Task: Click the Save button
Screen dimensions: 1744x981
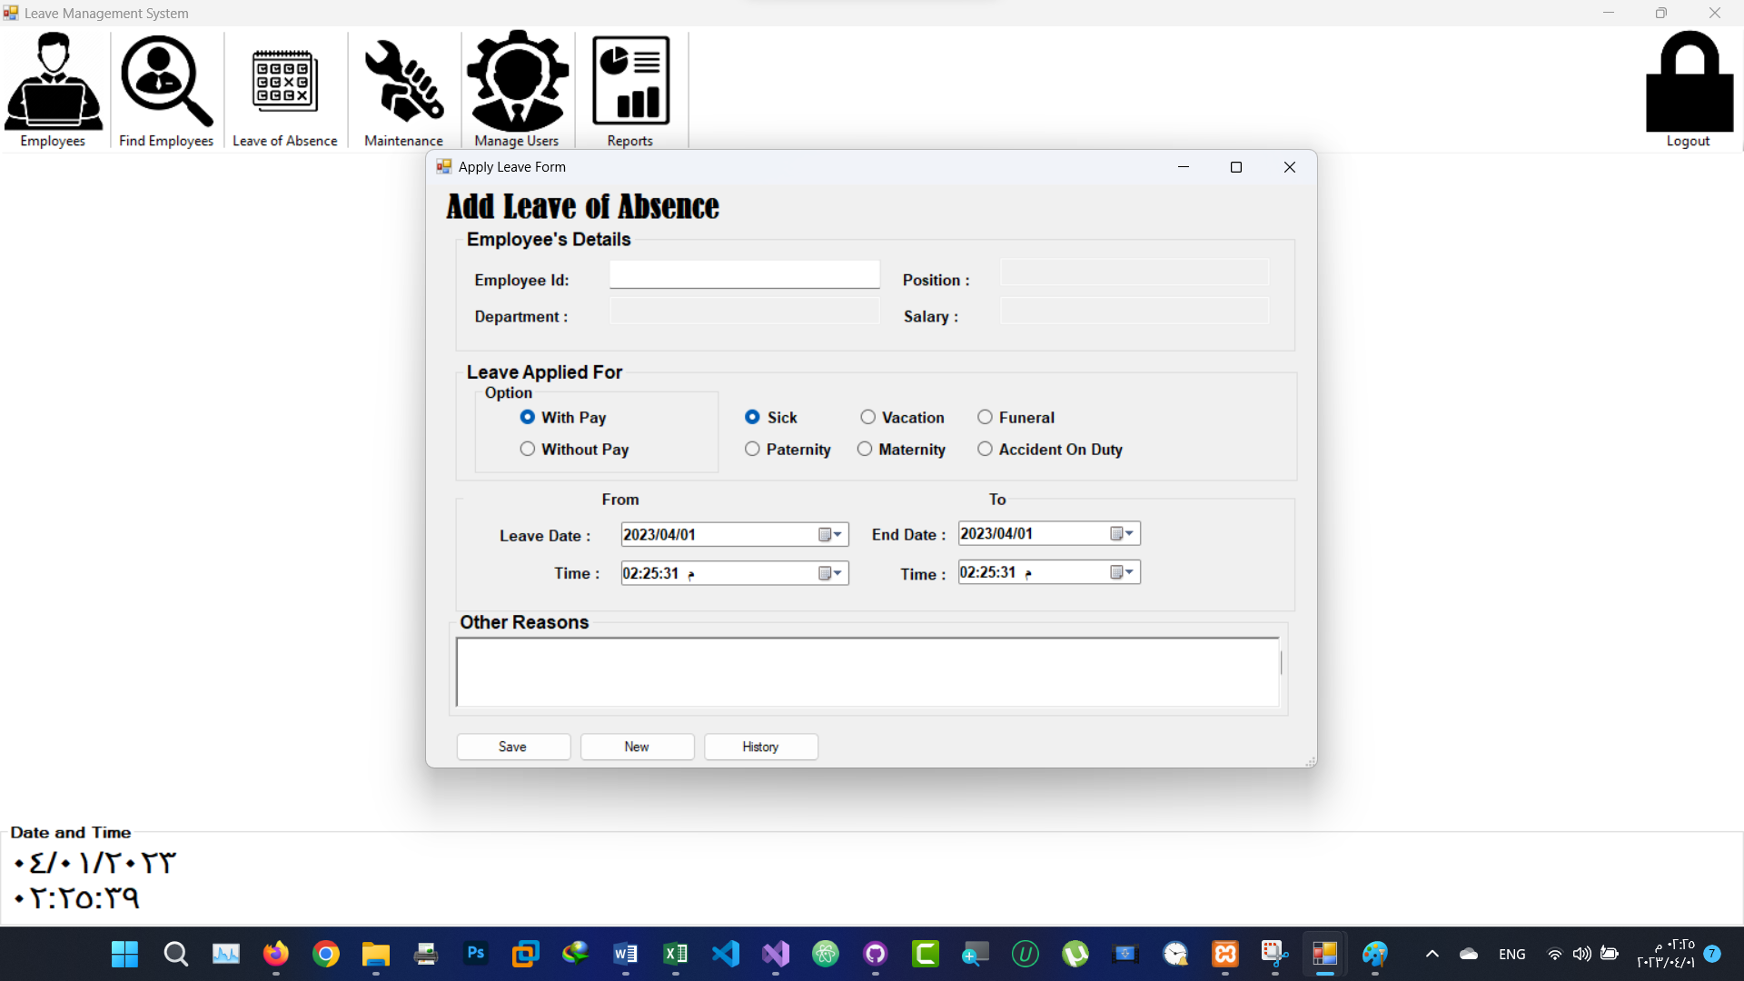Action: tap(512, 747)
